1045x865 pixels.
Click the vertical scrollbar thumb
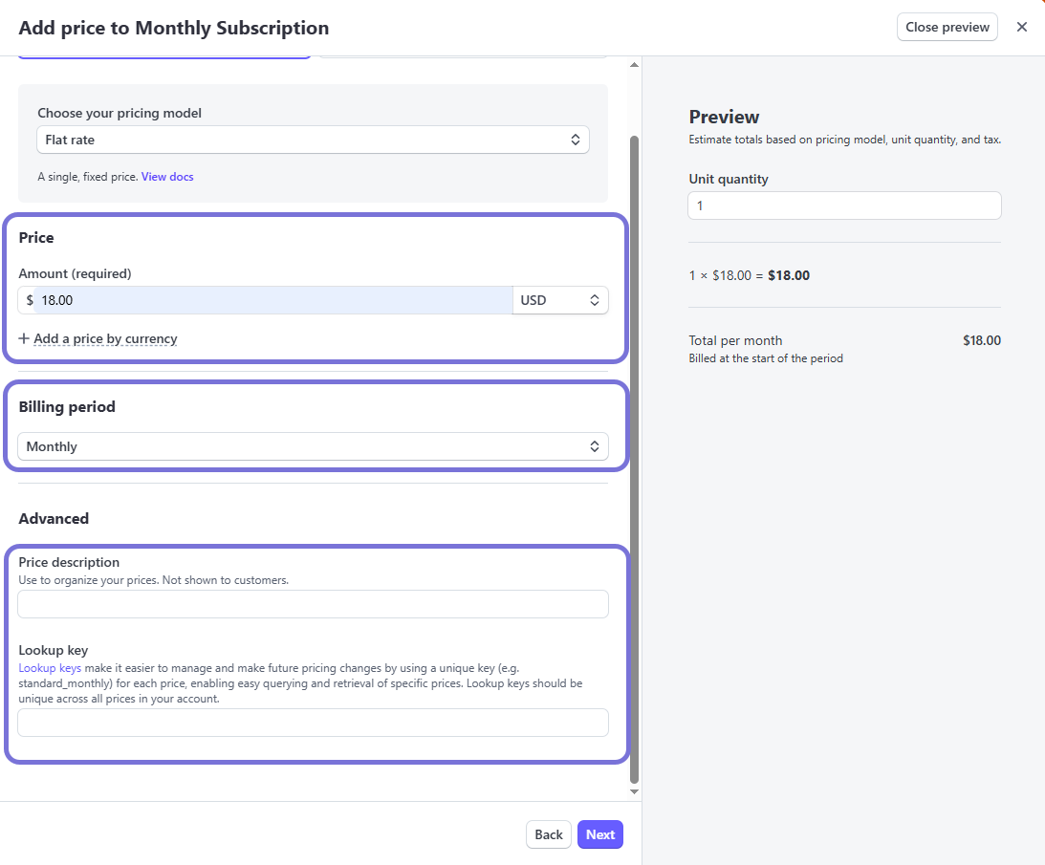point(633,459)
